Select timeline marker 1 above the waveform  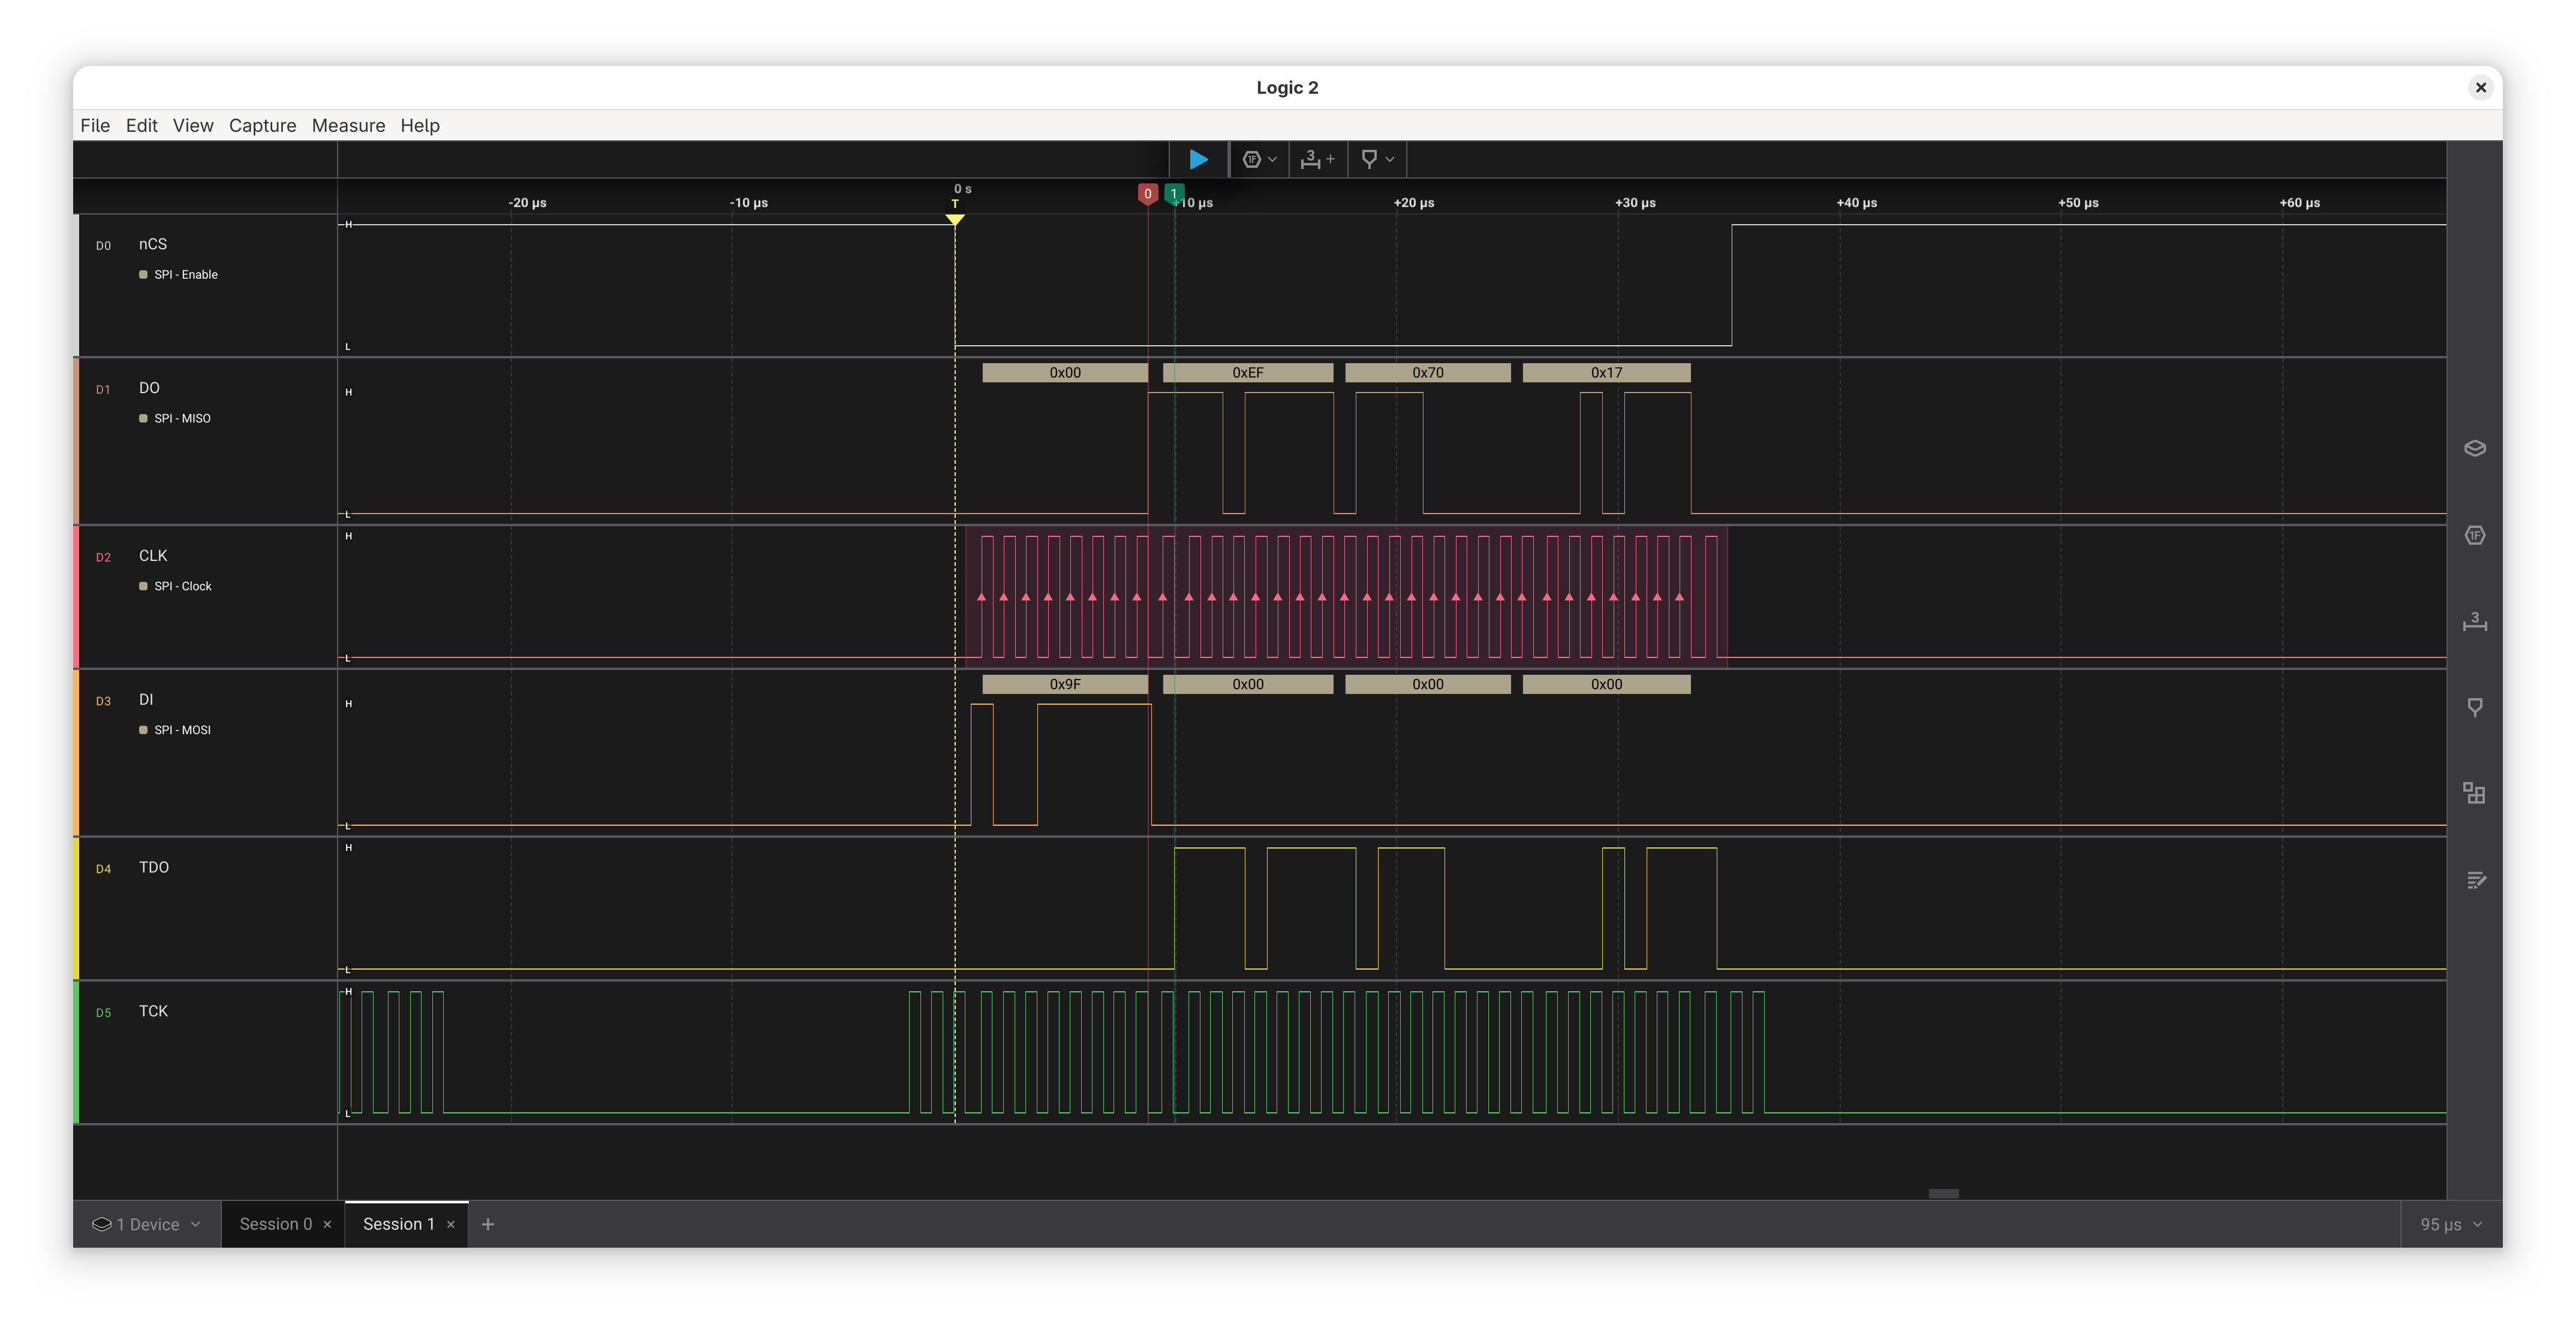[1174, 193]
